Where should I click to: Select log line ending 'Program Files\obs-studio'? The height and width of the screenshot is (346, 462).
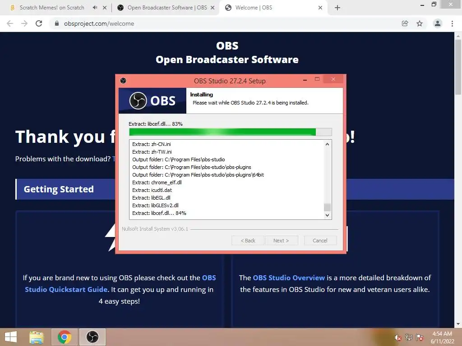(179, 159)
